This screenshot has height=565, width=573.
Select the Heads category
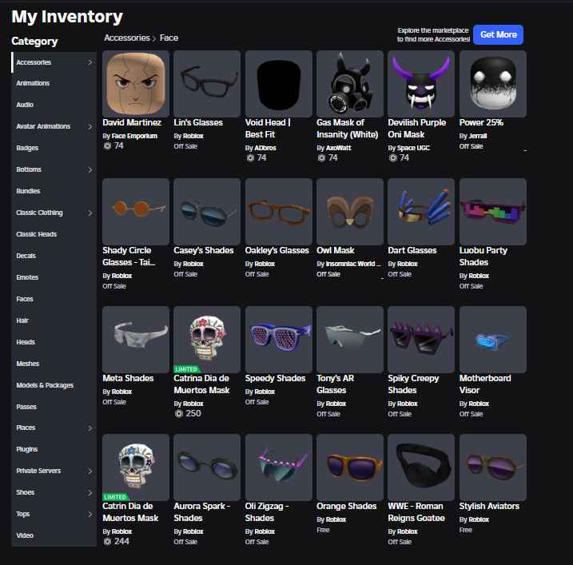point(26,342)
